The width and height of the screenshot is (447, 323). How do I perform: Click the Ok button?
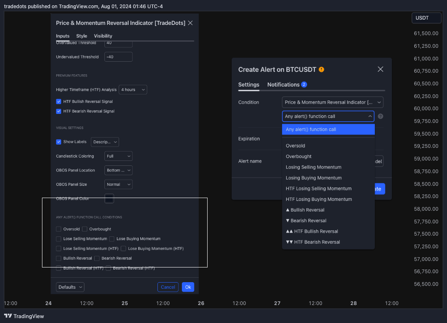click(x=188, y=287)
